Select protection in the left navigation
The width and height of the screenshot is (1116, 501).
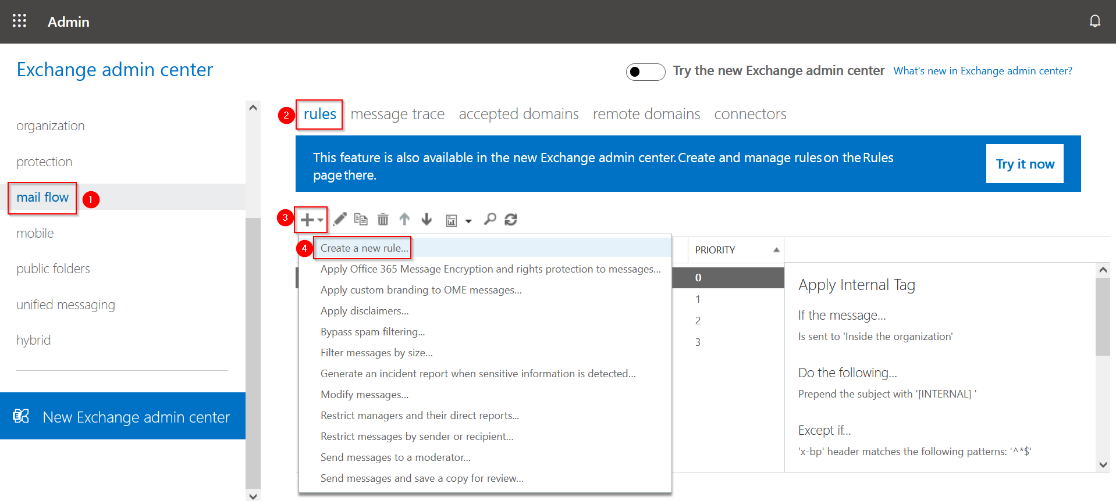click(44, 162)
